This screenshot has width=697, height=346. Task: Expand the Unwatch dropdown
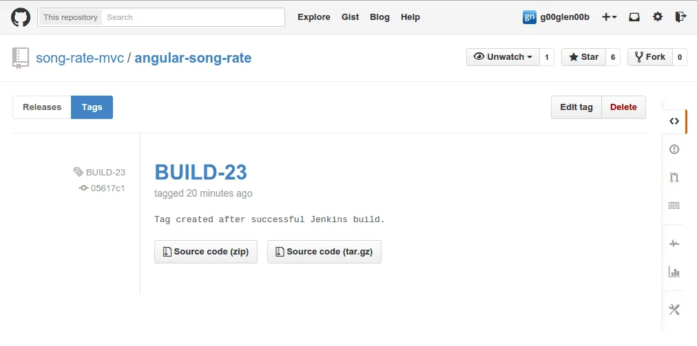tap(503, 57)
